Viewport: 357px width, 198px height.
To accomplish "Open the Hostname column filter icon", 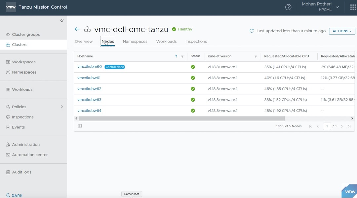I will coord(182,57).
